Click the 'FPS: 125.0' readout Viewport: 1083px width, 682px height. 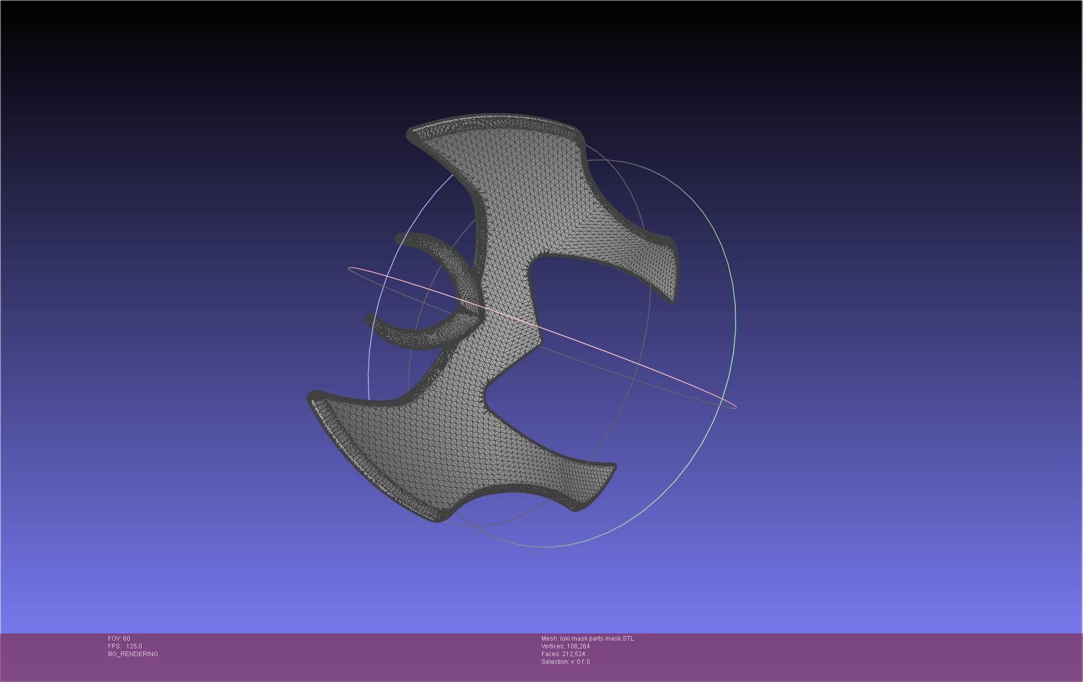[125, 646]
